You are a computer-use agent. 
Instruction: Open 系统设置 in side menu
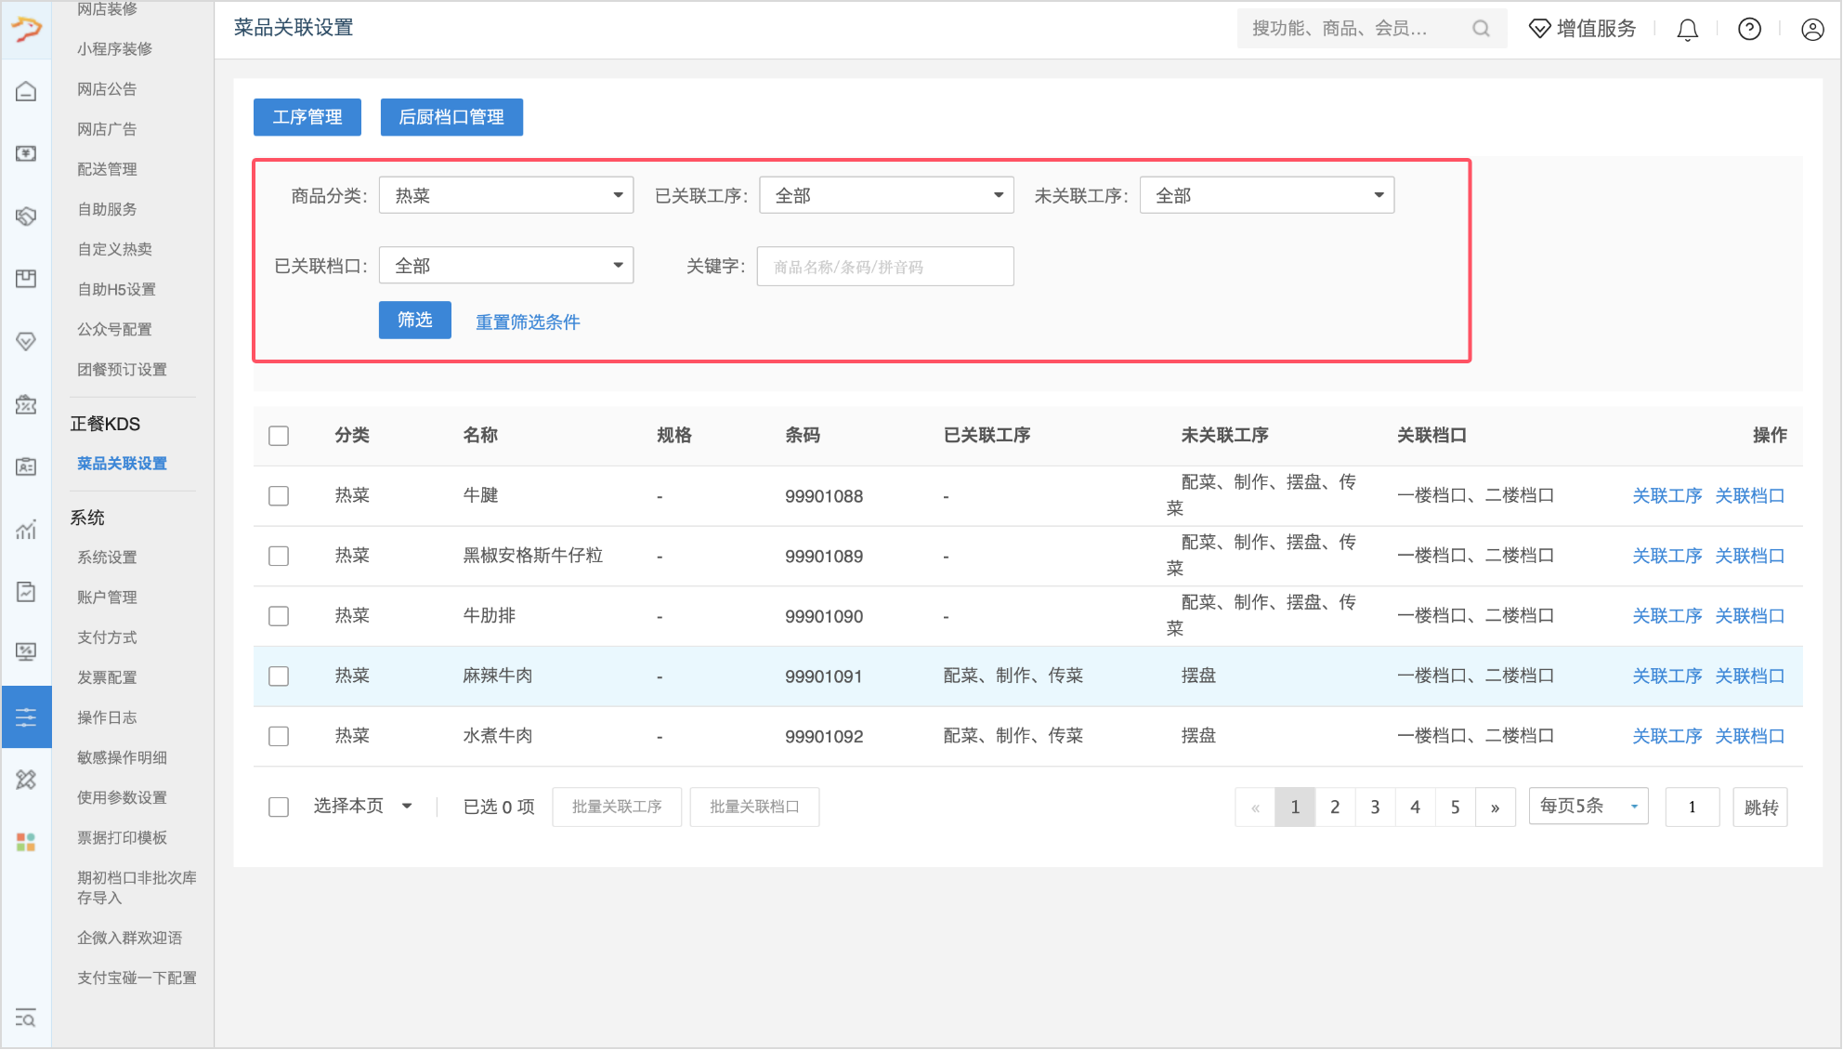pos(107,558)
